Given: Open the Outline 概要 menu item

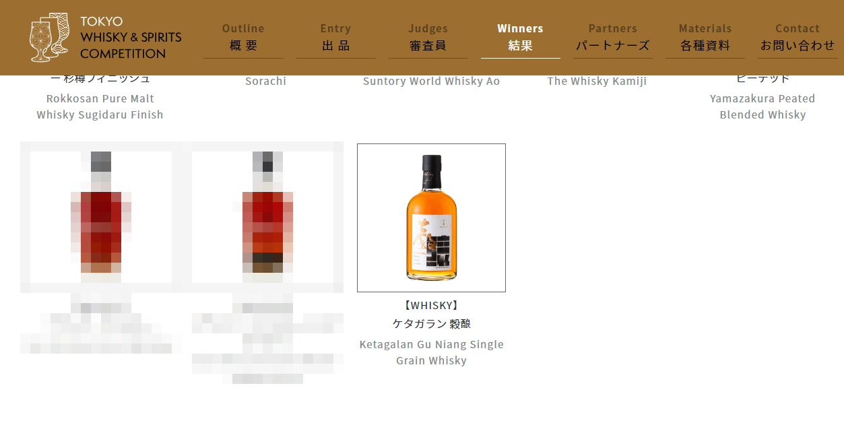Looking at the screenshot, I should click(243, 37).
